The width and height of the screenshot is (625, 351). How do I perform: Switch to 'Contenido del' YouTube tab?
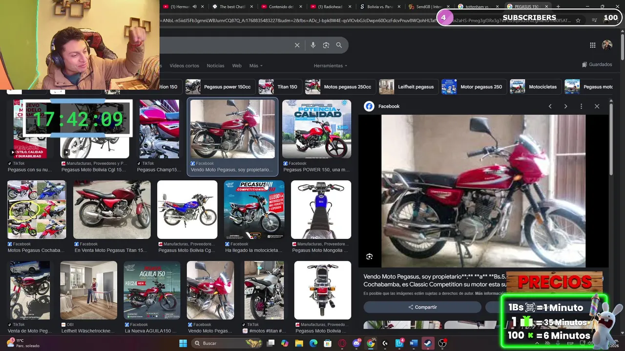pos(281,7)
